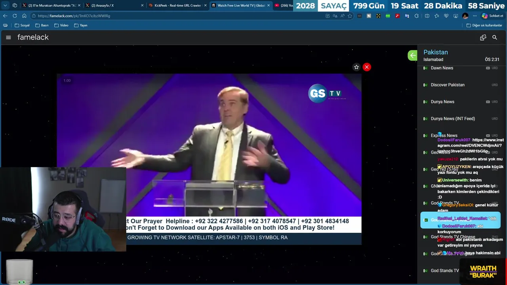Click YouTube badge on Dawn News row
The height and width of the screenshot is (285, 507).
pos(488,68)
